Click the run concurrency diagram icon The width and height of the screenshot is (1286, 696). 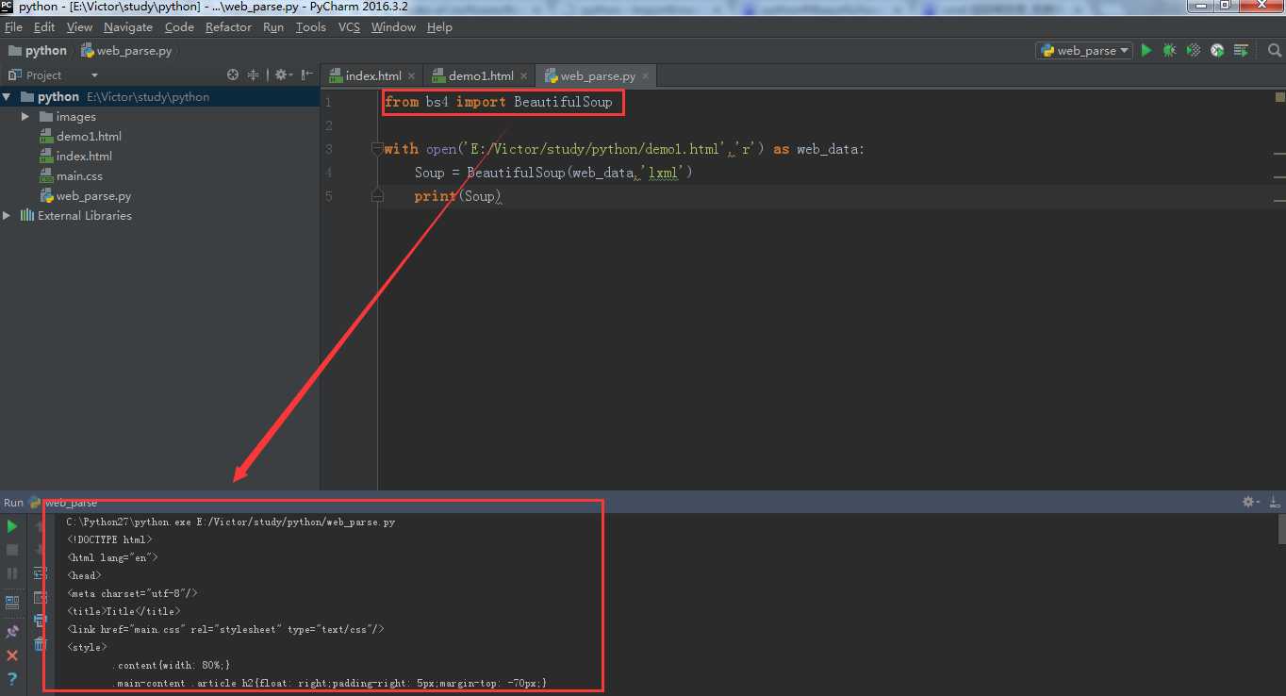(x=1241, y=50)
